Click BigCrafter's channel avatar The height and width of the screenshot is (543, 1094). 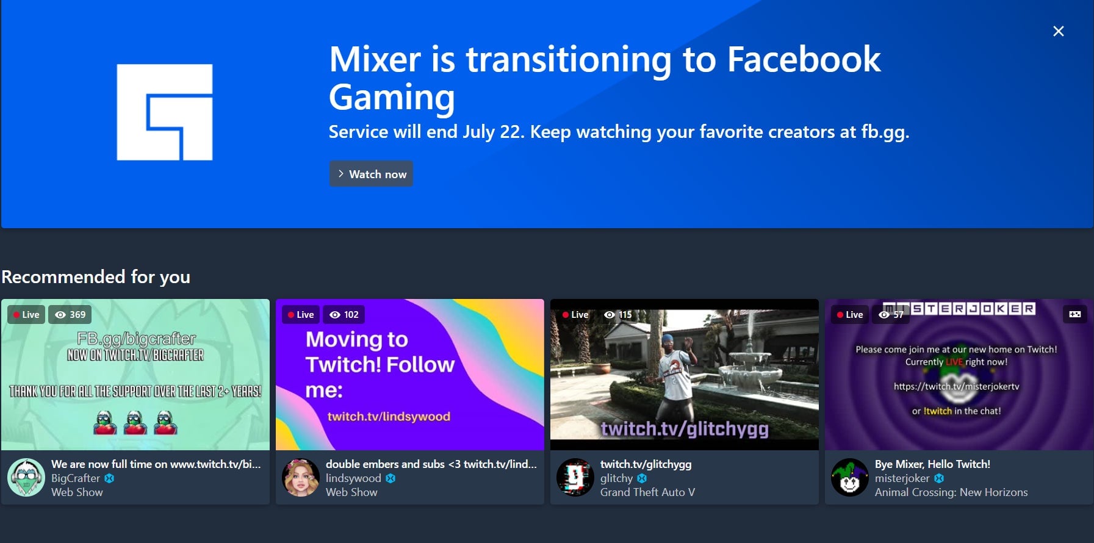coord(26,477)
